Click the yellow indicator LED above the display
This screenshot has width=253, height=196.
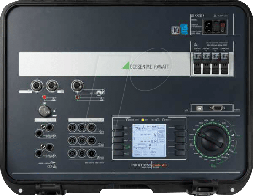tap(142, 120)
